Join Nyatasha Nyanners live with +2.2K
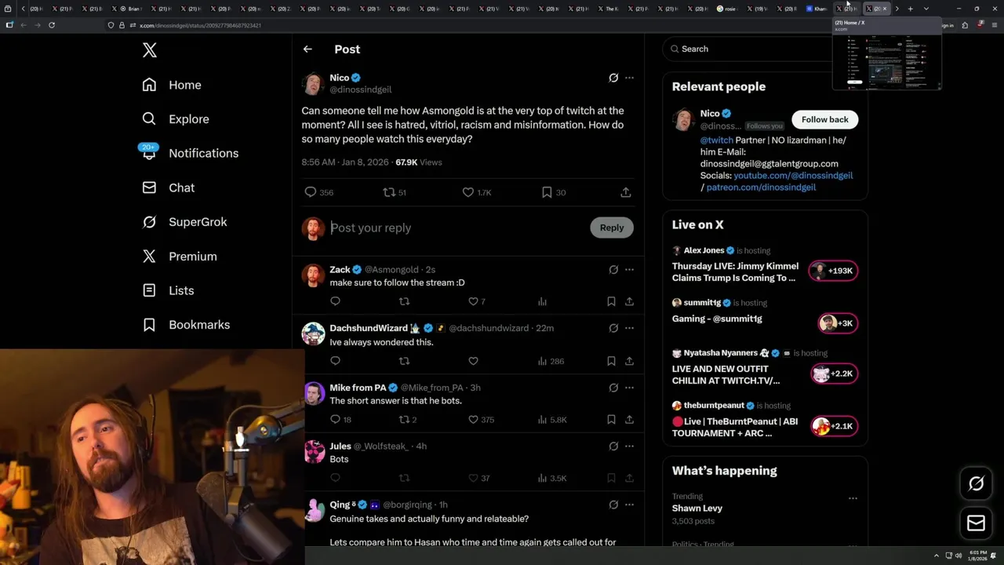This screenshot has width=1004, height=565. (x=834, y=374)
